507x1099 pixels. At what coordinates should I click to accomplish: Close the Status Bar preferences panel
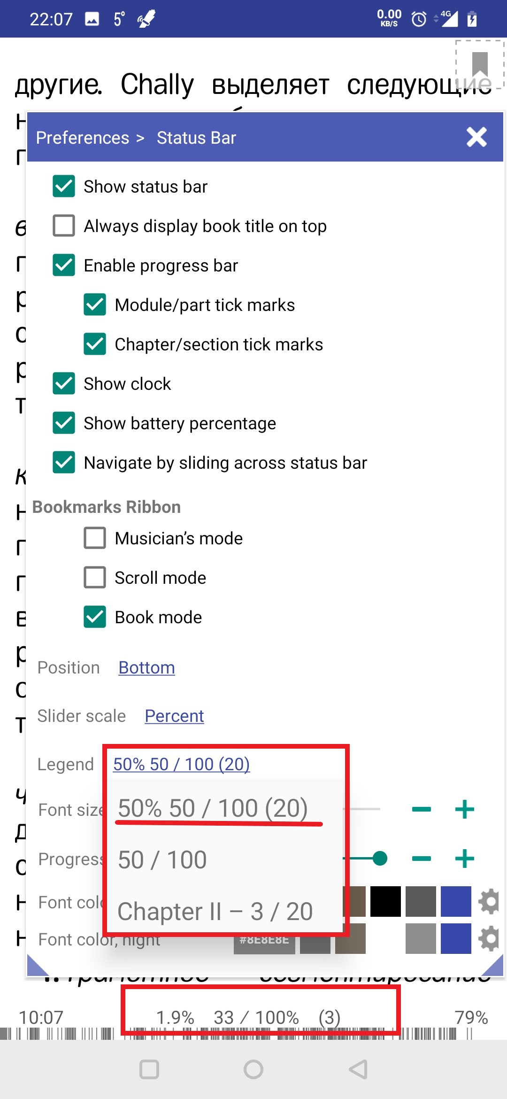tap(476, 137)
